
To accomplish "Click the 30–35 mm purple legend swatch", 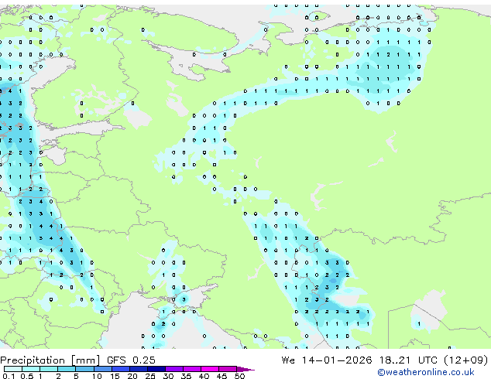I will pos(174,369).
